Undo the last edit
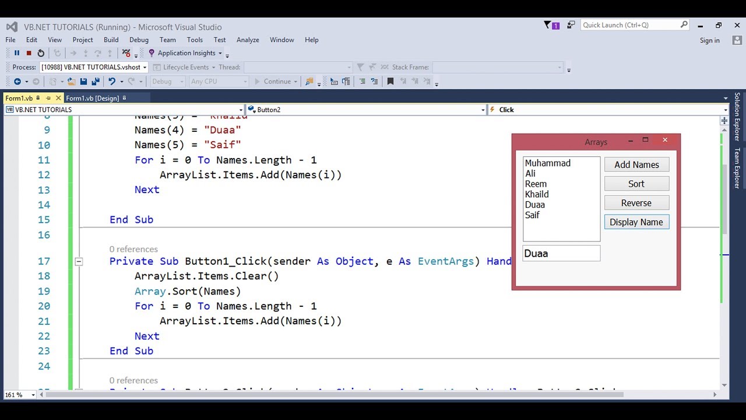 pyautogui.click(x=111, y=82)
